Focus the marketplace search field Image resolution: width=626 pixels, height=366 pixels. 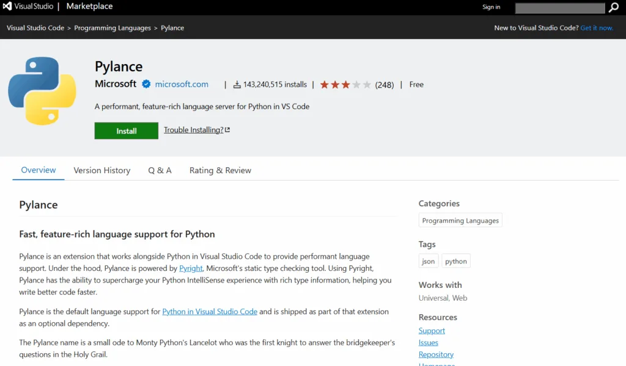click(x=560, y=8)
